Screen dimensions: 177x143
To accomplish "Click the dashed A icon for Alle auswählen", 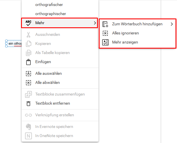I will point(28,74).
